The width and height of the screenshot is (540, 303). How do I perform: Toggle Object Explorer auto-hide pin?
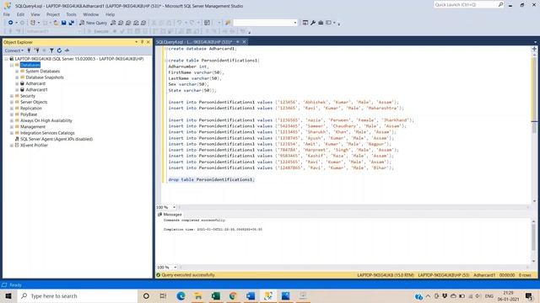[x=143, y=42]
